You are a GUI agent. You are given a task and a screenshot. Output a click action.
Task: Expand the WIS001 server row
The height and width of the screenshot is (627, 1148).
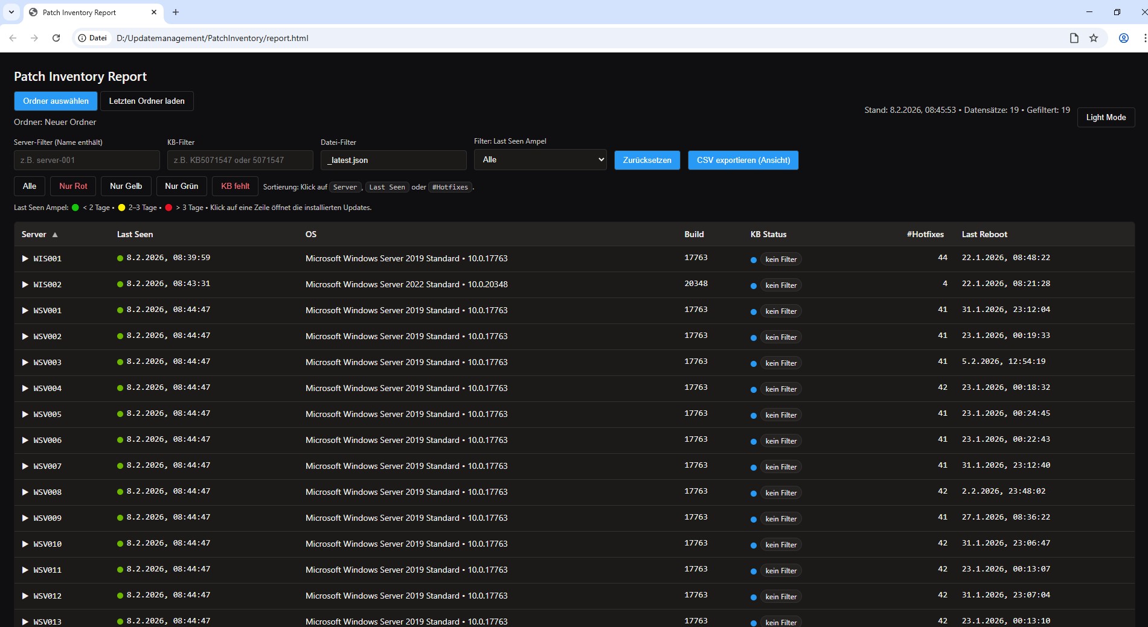click(25, 258)
